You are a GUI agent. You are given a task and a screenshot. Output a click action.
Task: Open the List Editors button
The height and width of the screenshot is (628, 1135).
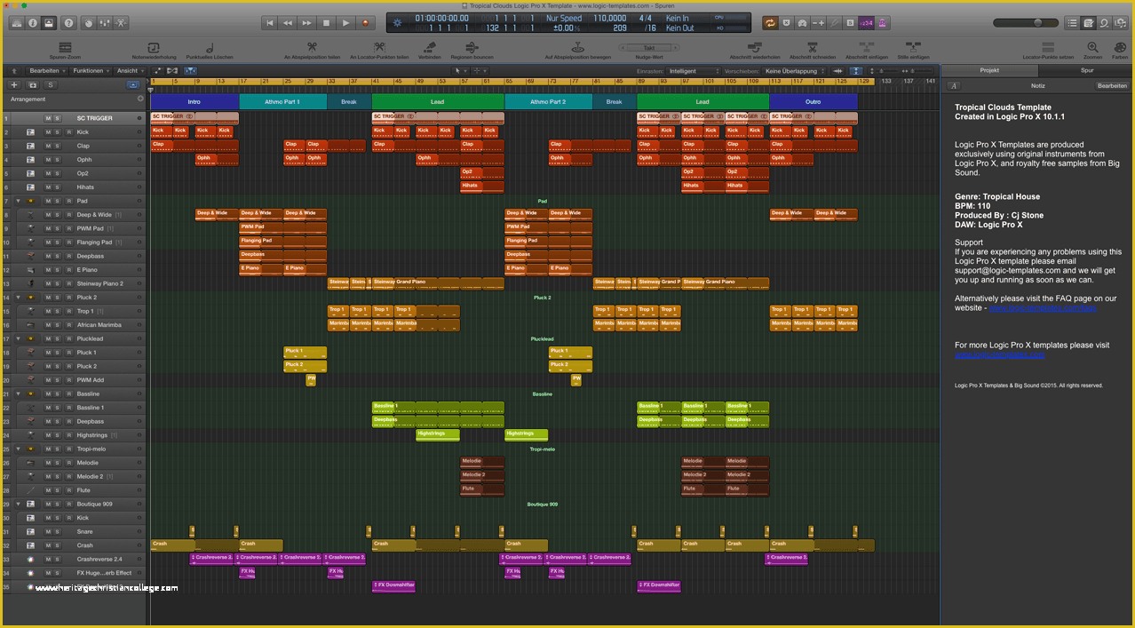tap(1072, 22)
